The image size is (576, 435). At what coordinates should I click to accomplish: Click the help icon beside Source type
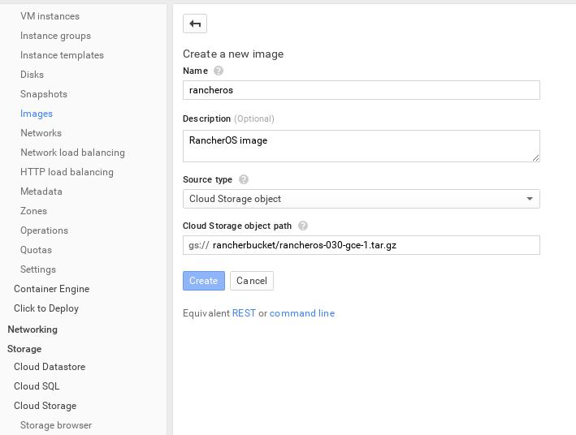[x=244, y=179]
